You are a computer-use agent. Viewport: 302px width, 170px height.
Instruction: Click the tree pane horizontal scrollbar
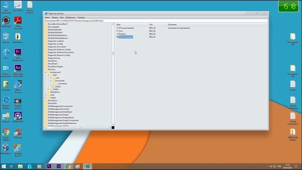click(x=78, y=127)
